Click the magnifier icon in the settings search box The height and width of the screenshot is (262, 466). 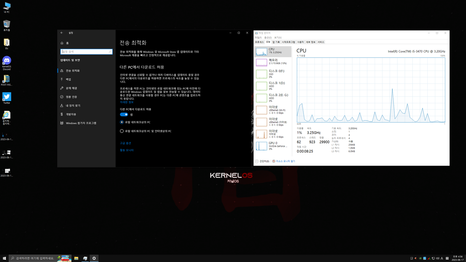click(110, 52)
